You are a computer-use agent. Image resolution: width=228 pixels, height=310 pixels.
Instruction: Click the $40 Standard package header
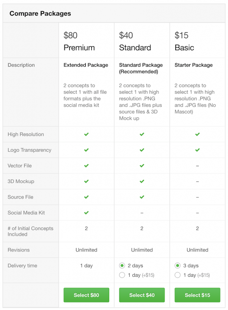135,41
